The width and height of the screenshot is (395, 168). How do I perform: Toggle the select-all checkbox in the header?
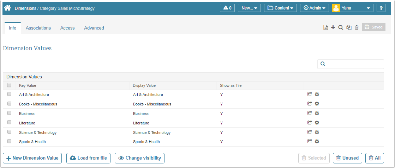(9, 85)
